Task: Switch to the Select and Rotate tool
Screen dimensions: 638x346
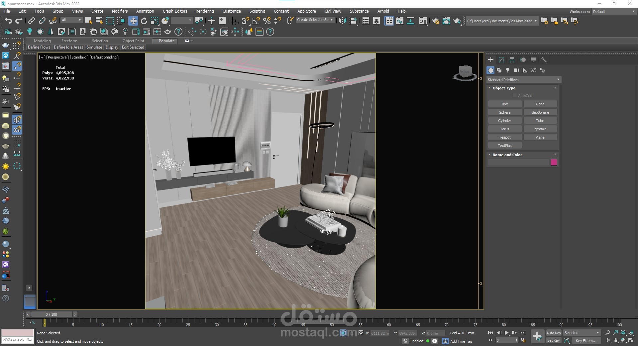Action: point(144,21)
